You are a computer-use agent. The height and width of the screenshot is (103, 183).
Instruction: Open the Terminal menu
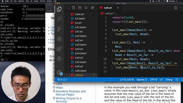[x=43, y=1]
